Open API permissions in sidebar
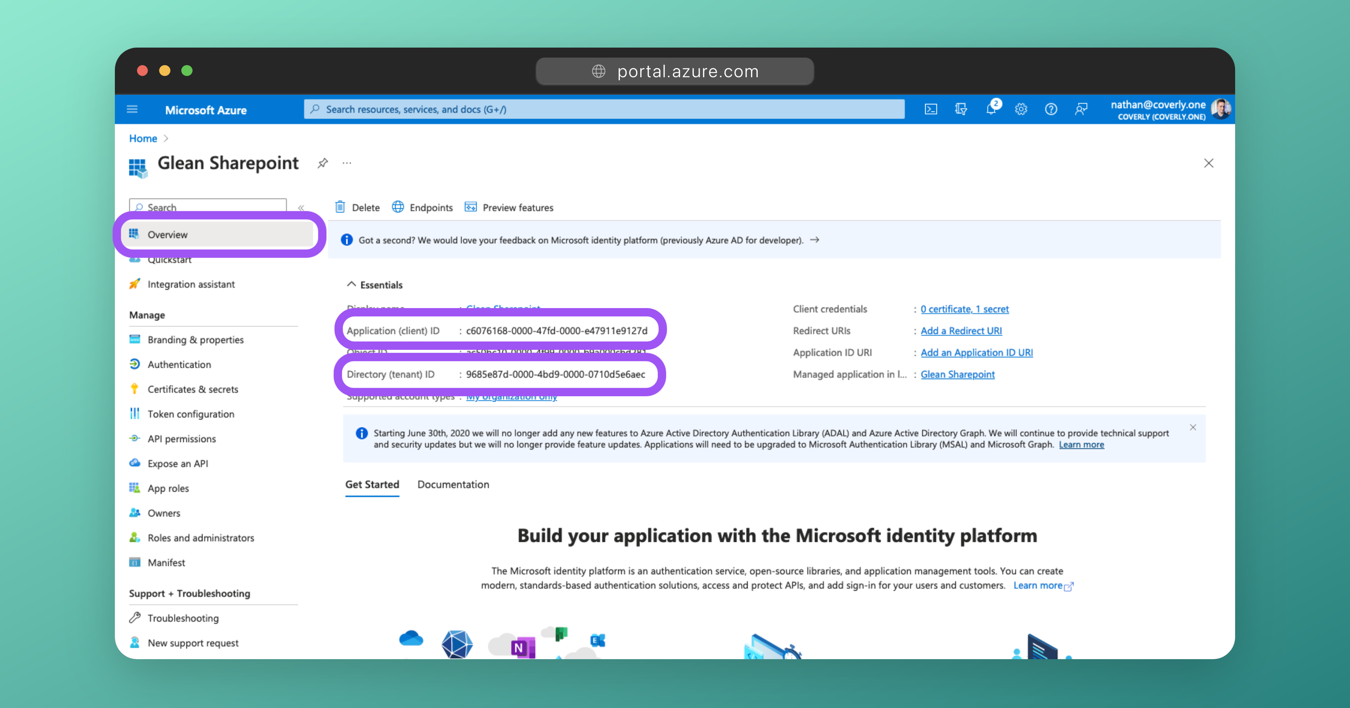The height and width of the screenshot is (708, 1350). tap(181, 439)
